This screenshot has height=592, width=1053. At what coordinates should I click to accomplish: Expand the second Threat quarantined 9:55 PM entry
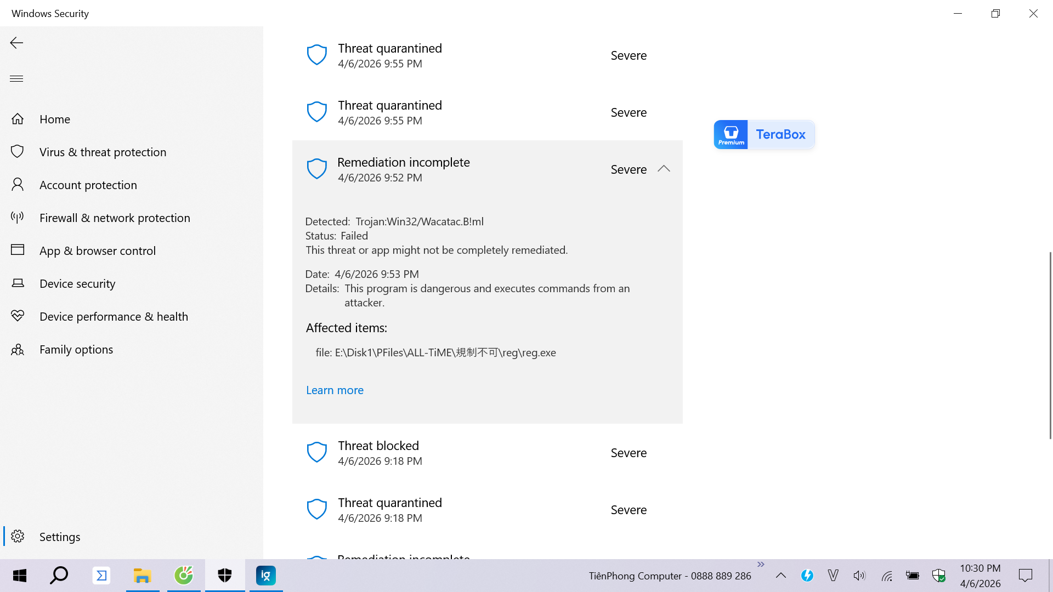(487, 112)
